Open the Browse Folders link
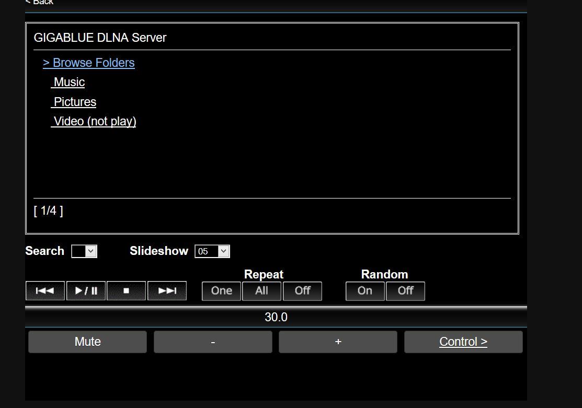 (89, 63)
